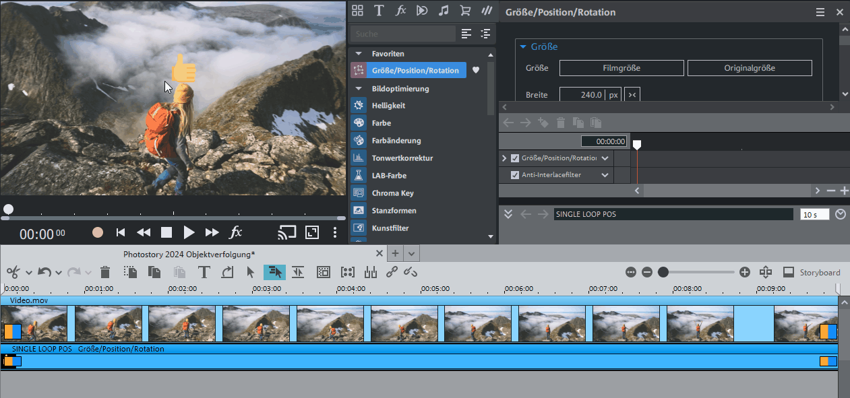
Task: Click the Filmgröße button
Action: 621,68
